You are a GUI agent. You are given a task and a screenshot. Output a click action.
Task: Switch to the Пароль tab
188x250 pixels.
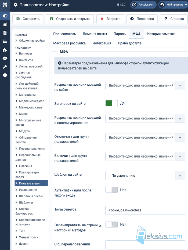[x=120, y=34]
